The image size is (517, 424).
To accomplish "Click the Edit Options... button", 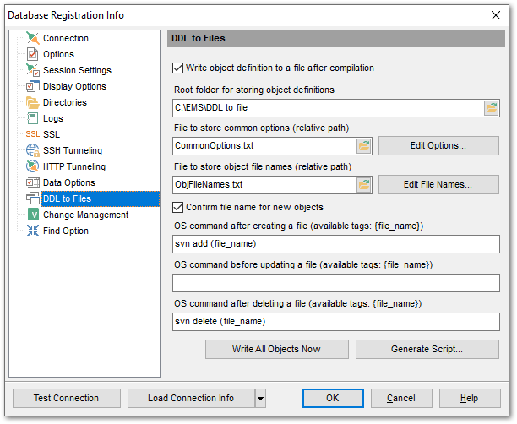I will click(x=438, y=146).
